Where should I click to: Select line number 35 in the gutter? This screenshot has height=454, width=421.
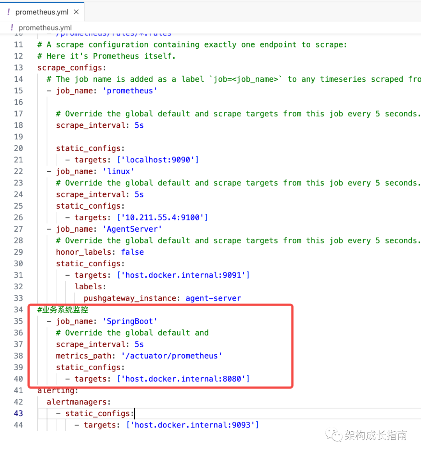[18, 321]
